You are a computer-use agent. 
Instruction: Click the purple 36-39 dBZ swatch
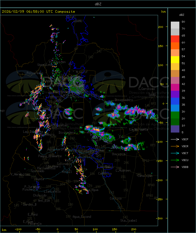coord(175,94)
